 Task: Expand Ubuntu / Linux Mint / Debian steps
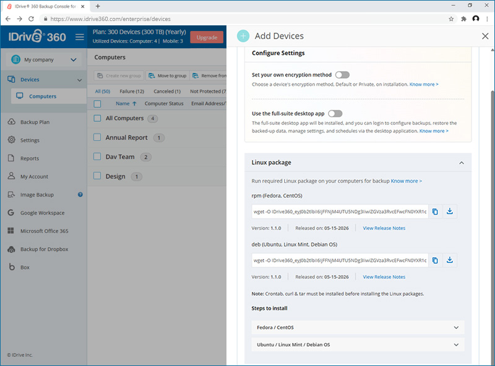(x=358, y=344)
